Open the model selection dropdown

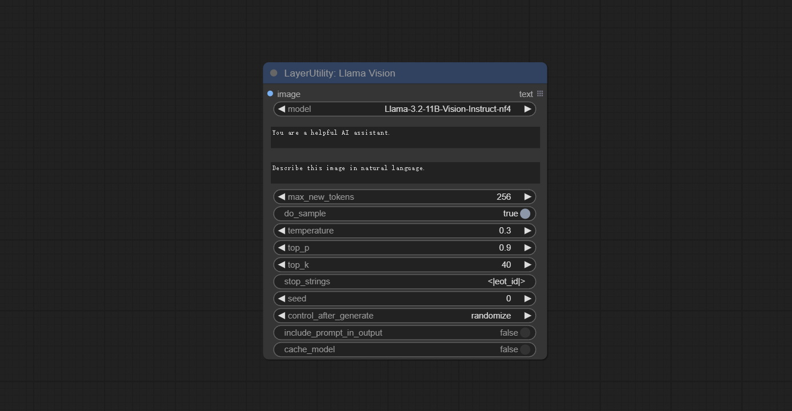coord(405,109)
